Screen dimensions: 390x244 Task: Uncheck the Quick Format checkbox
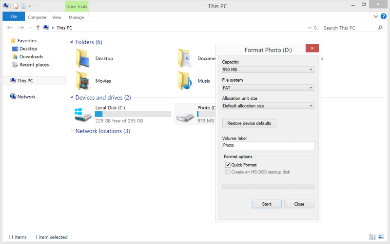click(228, 165)
